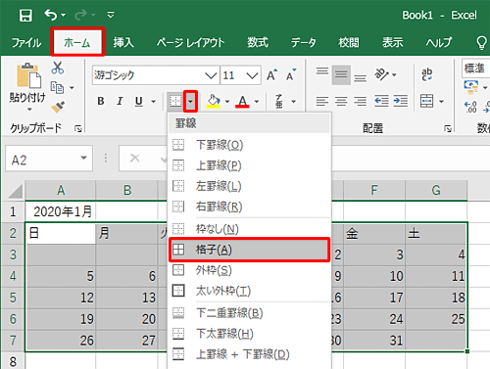This screenshot has width=490, height=369.
Task: Click the phonetic guide (furigana) icon
Action: [279, 101]
